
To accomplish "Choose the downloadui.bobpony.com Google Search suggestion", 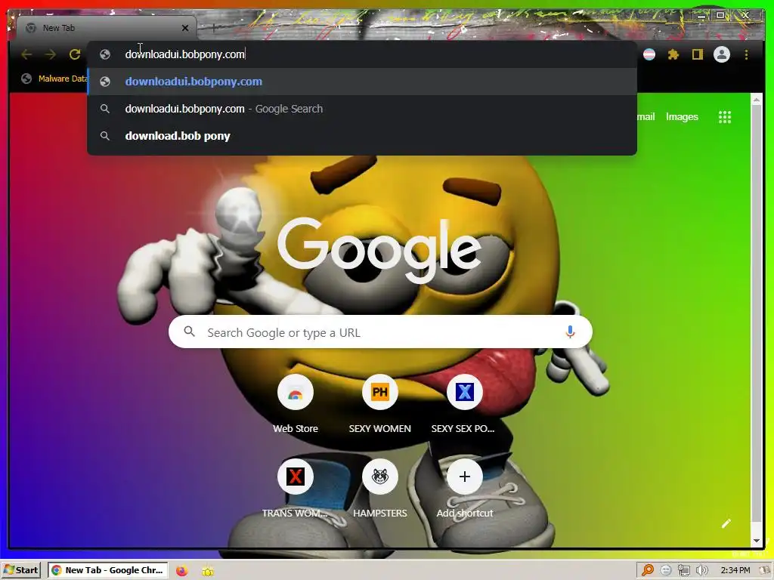I will click(x=362, y=109).
